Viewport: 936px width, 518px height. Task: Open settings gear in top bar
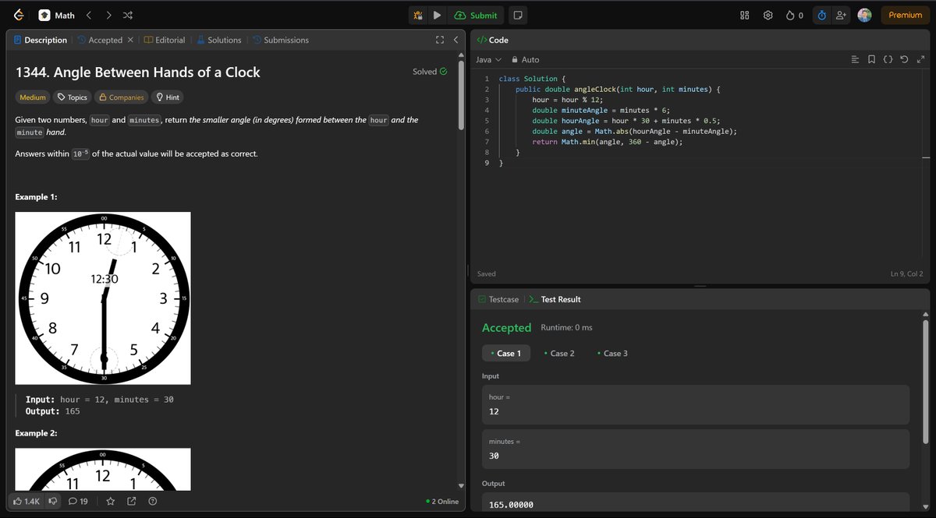tap(768, 15)
